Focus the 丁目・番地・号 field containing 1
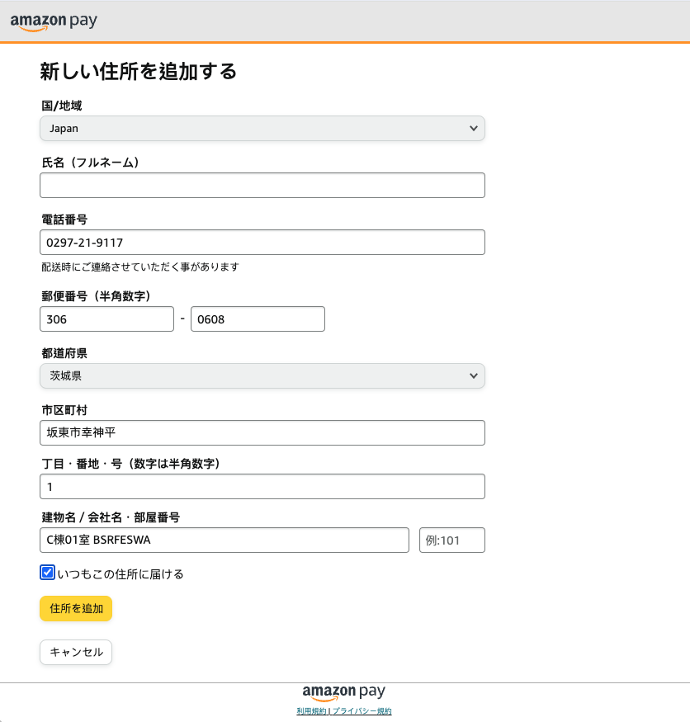 point(262,487)
